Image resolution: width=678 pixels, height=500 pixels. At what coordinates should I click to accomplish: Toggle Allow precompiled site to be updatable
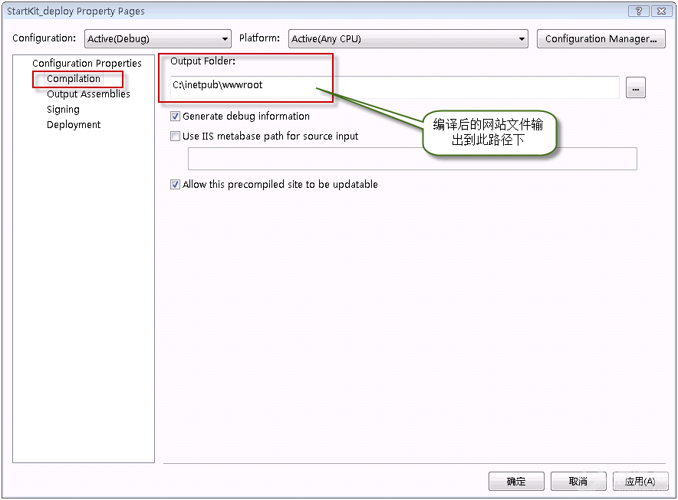[176, 185]
